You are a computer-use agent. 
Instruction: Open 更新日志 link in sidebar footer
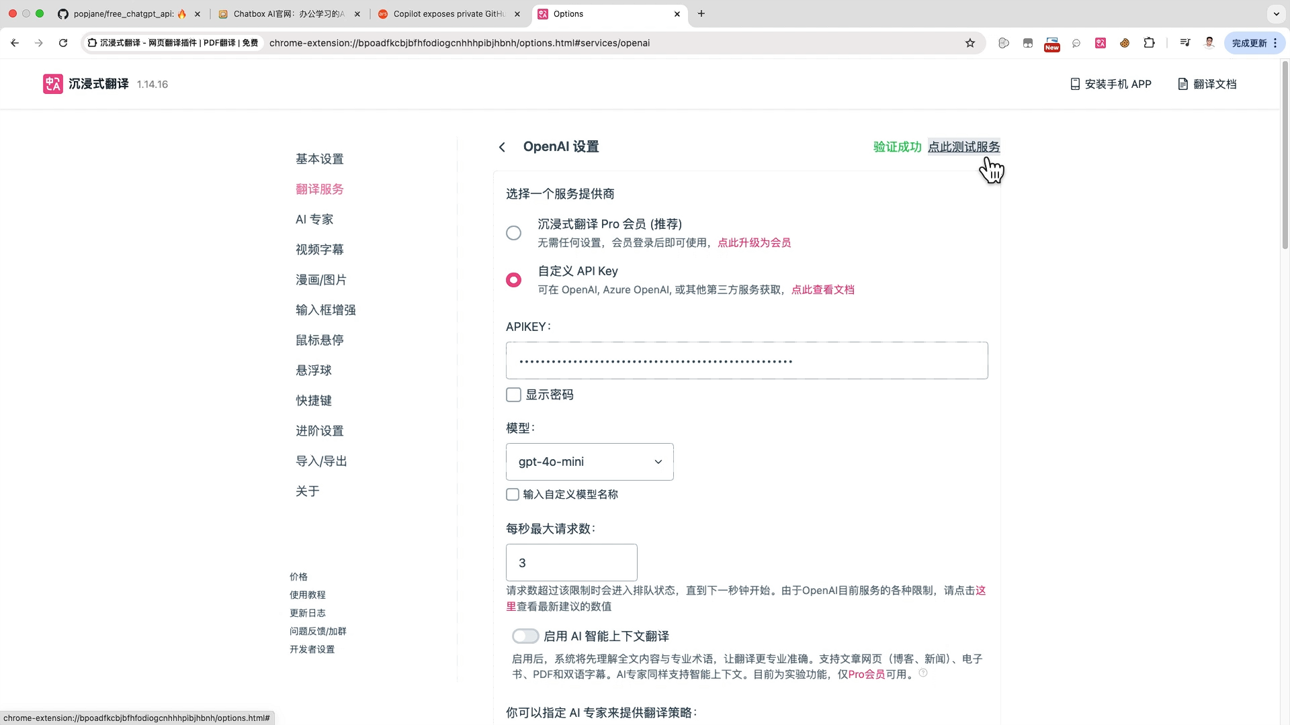coord(307,613)
